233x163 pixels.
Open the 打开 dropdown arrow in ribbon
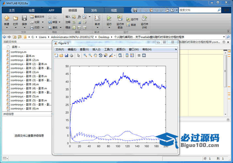[x=15, y=27]
